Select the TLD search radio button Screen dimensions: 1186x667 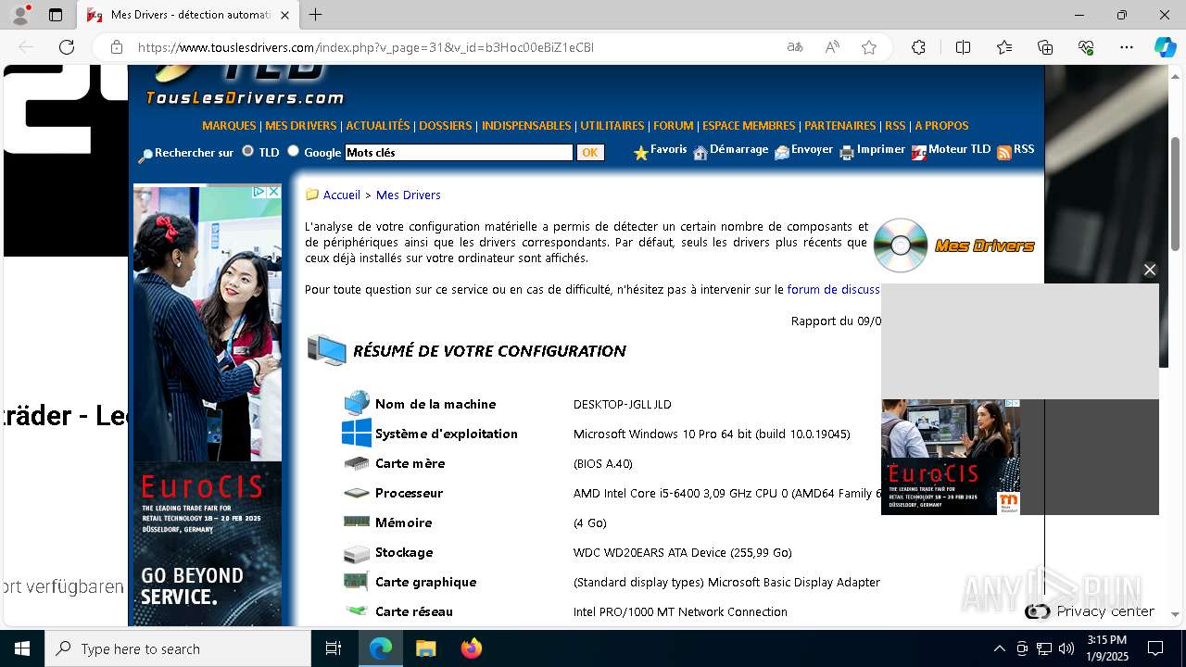(x=247, y=151)
